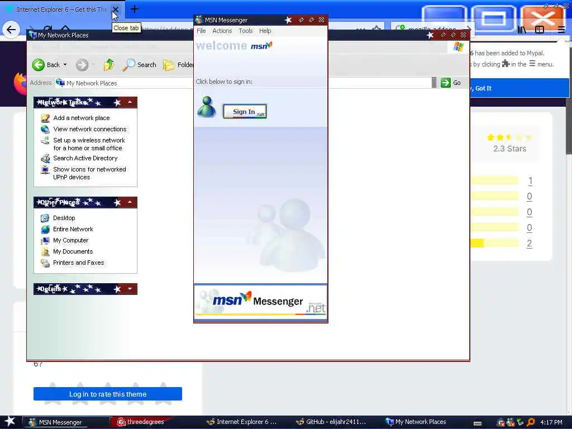Screen dimensions: 572x429
Task: Open a new browser tab with plus button
Action: point(134,9)
